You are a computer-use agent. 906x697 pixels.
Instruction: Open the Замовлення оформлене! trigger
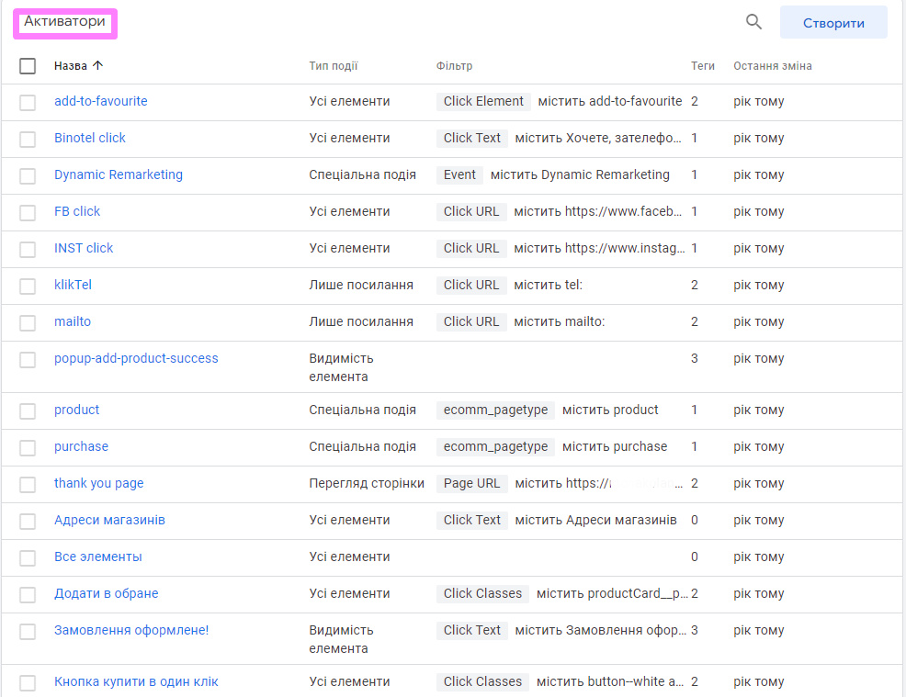(x=130, y=630)
